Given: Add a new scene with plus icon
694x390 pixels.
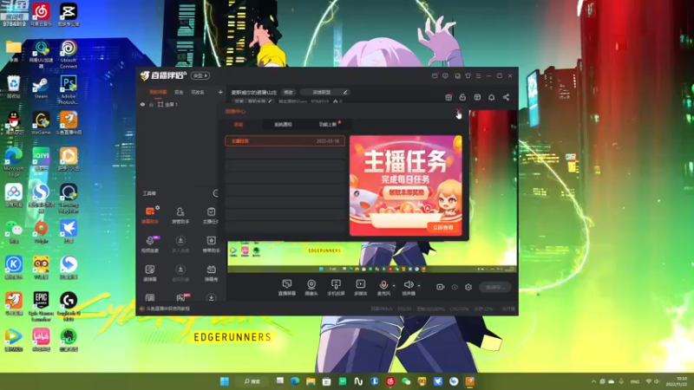Looking at the screenshot, I should (220, 92).
